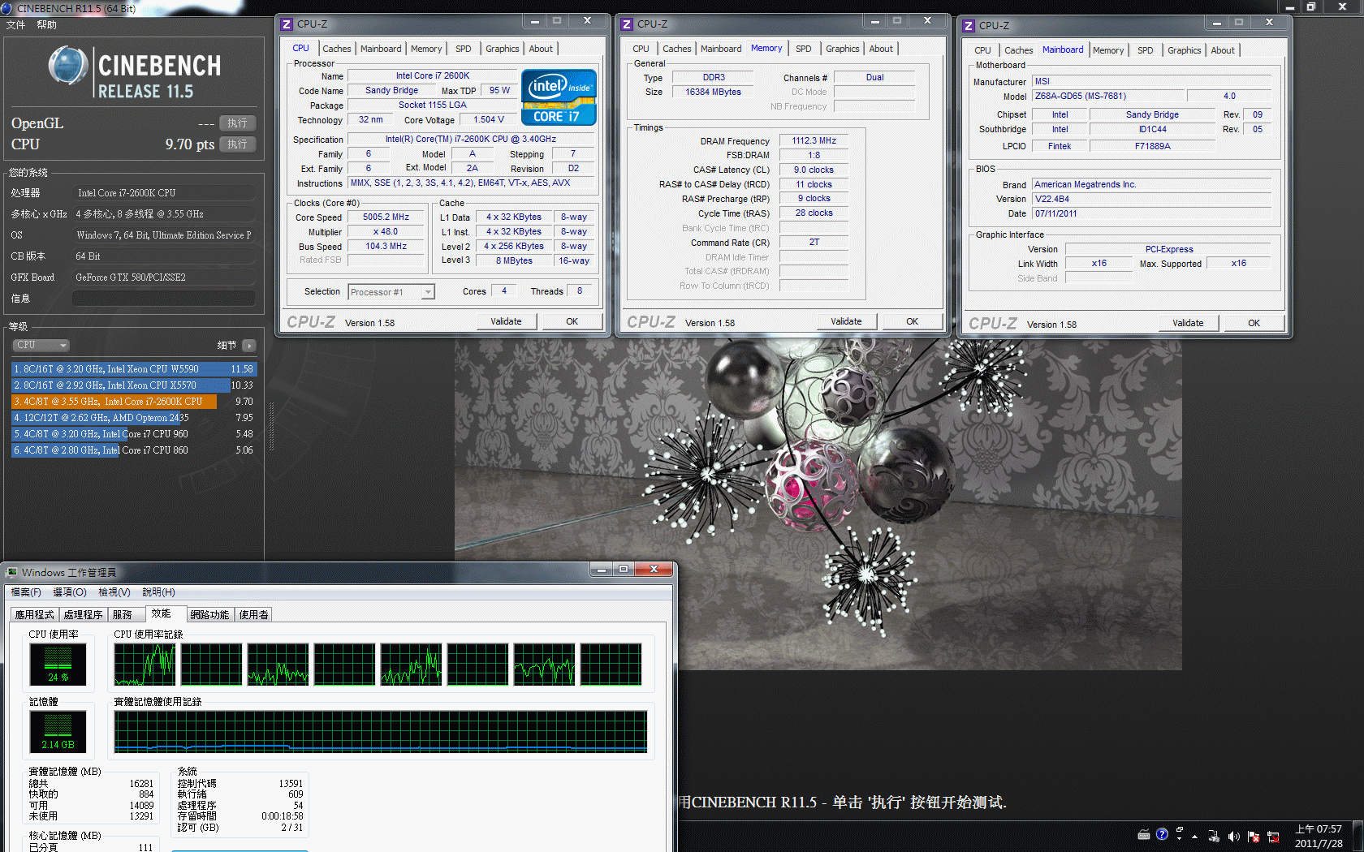
Task: Minimize the Cinebench main window
Action: click(1290, 7)
